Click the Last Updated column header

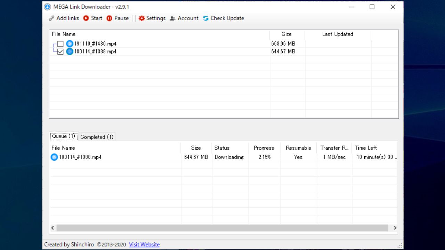coord(338,34)
